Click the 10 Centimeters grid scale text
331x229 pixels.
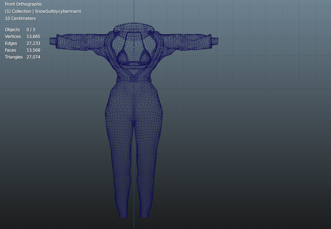coord(20,19)
